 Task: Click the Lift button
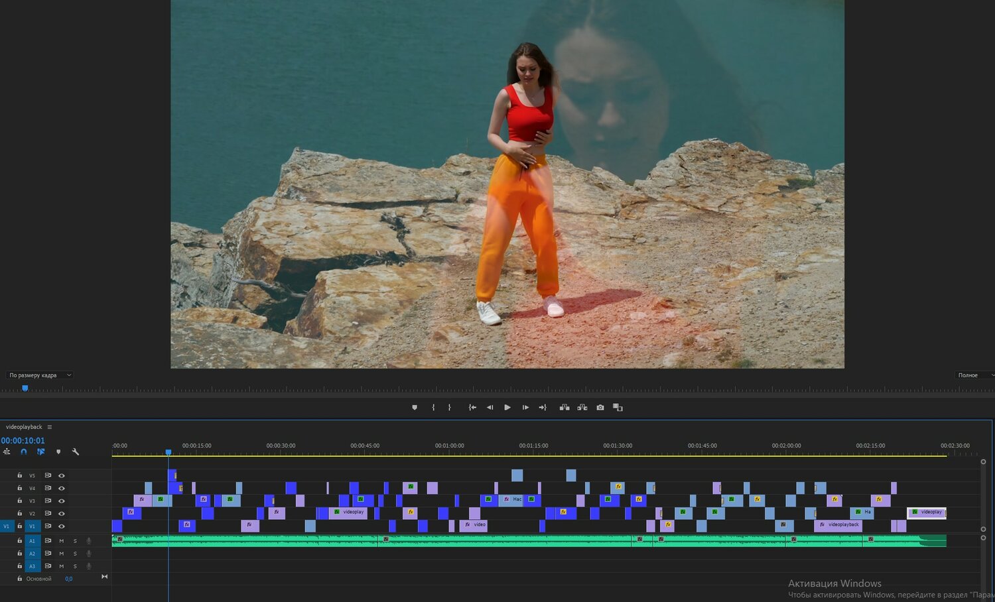(564, 408)
